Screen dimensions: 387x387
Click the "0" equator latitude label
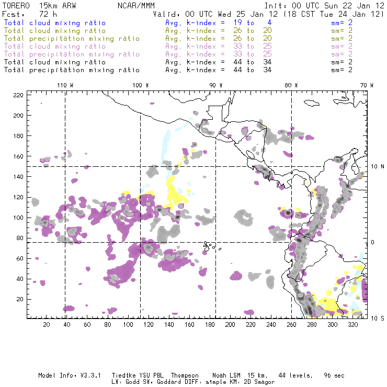(x=373, y=242)
